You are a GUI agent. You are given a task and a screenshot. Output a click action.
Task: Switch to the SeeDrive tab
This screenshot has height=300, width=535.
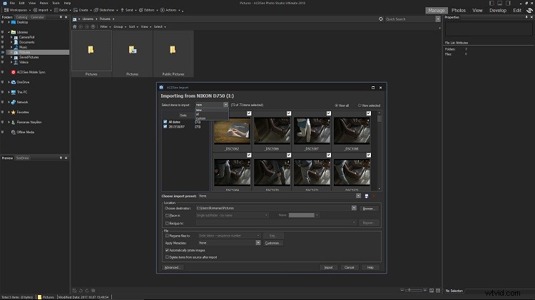point(23,158)
